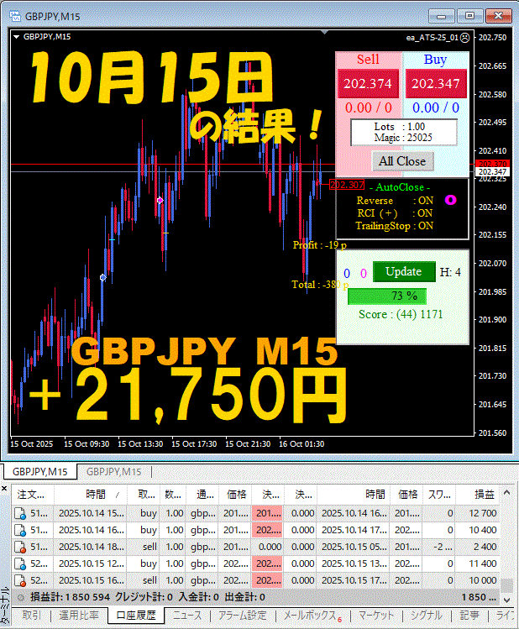
Task: Open the シグナル terminal tab
Action: (x=427, y=616)
